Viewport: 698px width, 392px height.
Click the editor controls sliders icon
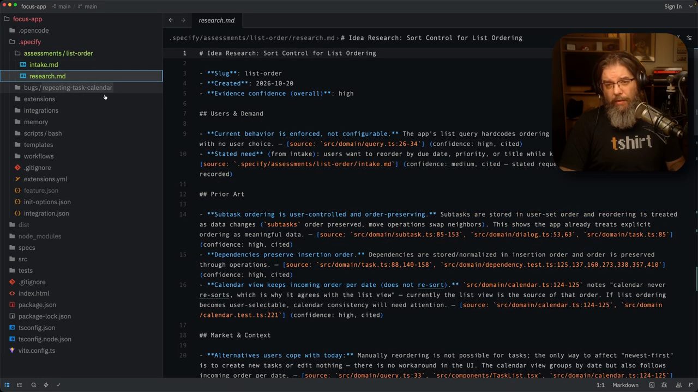(689, 38)
